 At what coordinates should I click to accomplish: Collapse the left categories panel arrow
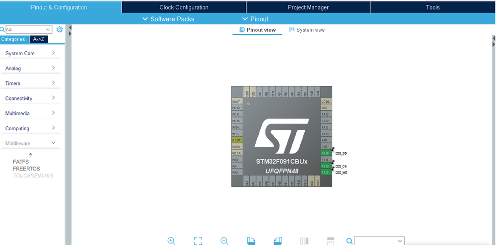coord(70,28)
